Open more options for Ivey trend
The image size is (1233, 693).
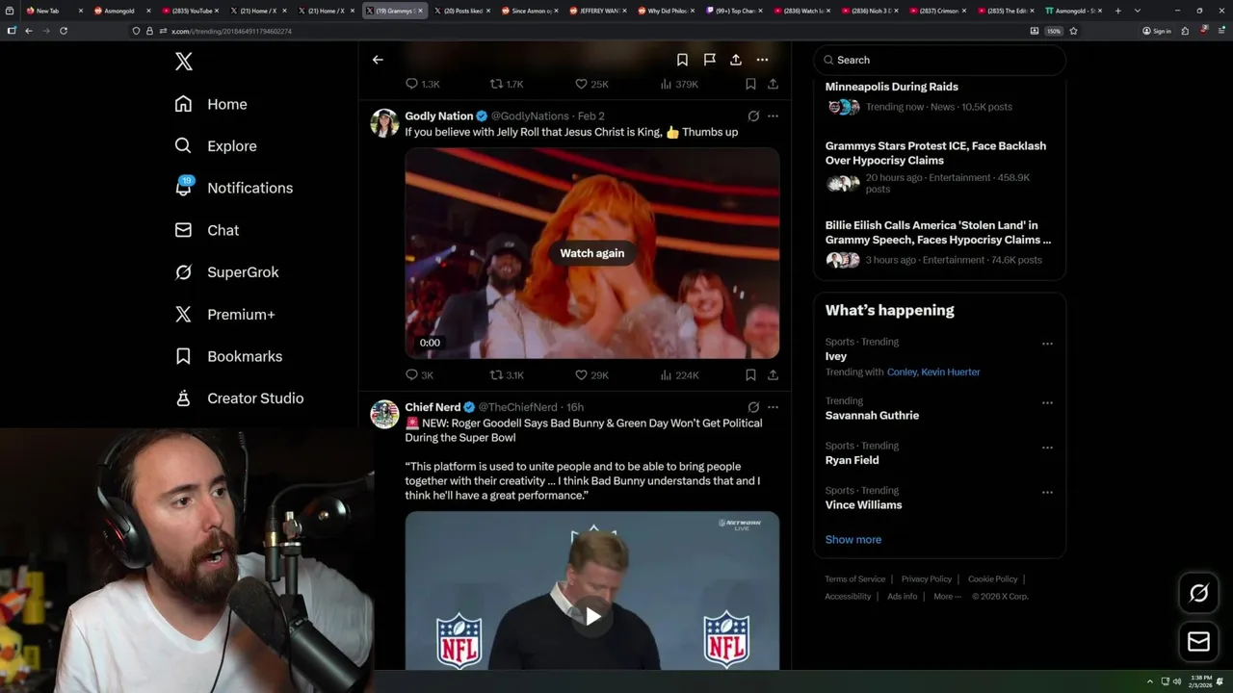coord(1047,344)
